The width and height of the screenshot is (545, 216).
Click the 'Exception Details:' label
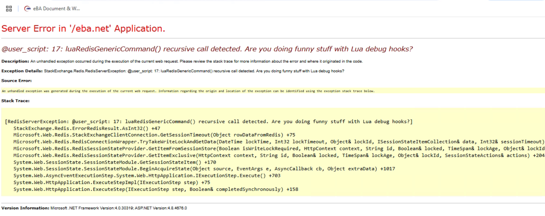(x=22, y=71)
